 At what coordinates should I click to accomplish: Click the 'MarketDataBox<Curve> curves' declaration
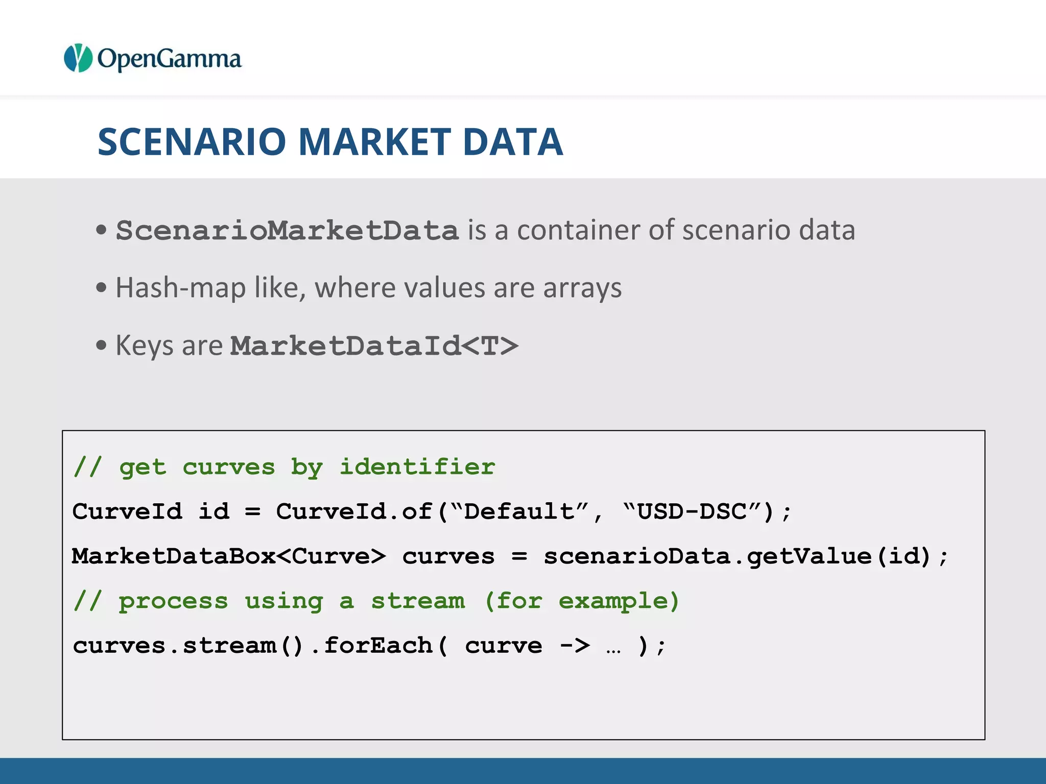[x=283, y=556]
